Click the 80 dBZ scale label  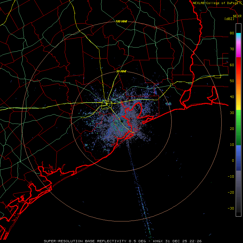(232, 33)
